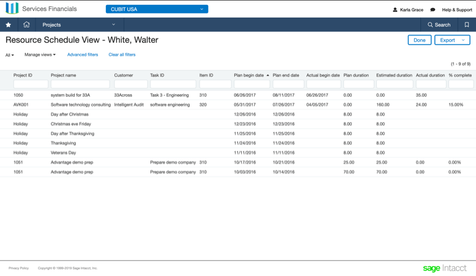Open the Privacy Policy link

tap(18, 268)
